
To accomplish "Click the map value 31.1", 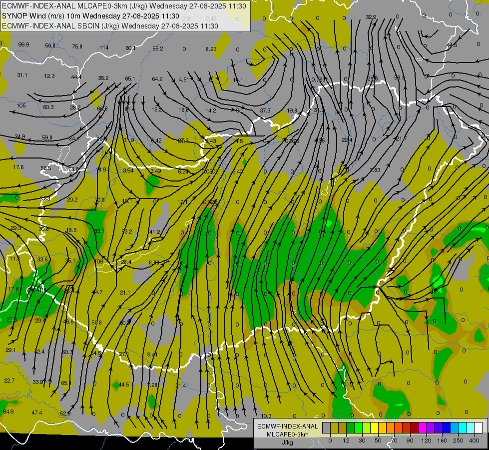I will coord(22,75).
